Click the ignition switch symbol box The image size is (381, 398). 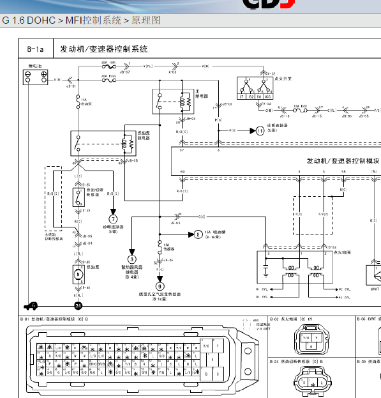tap(255, 88)
